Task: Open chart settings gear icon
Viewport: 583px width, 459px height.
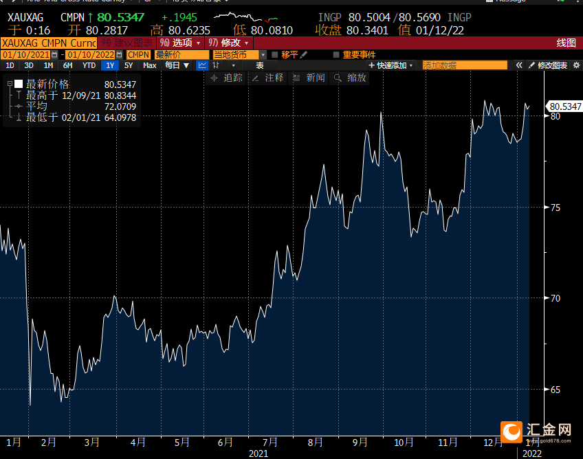Action: (x=576, y=65)
